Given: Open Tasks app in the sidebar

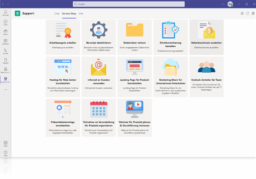Looking at the screenshot, I should (5, 70).
